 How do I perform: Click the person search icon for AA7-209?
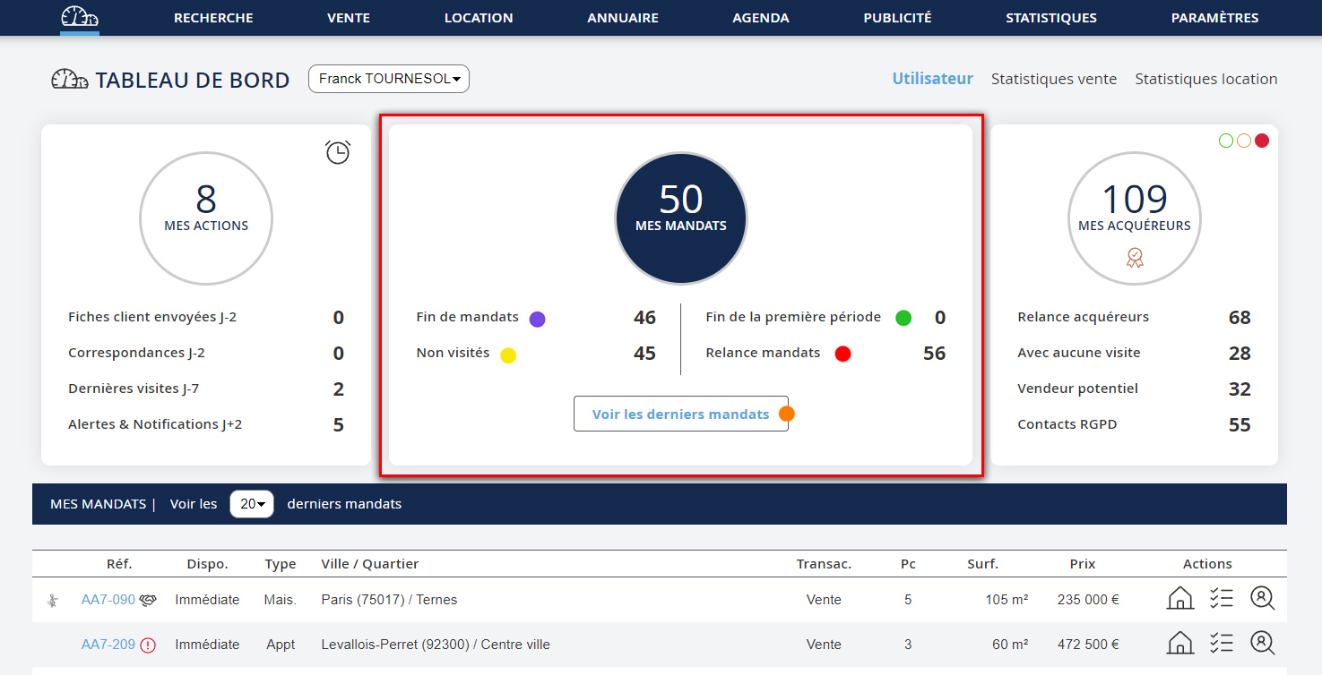(1262, 644)
